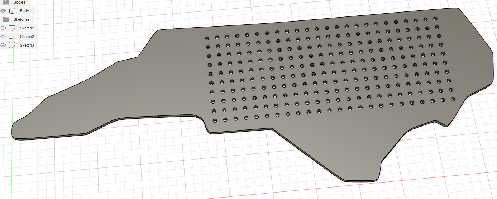497x199 pixels.
Task: Select the Bodies folder label
Action: [19, 2]
